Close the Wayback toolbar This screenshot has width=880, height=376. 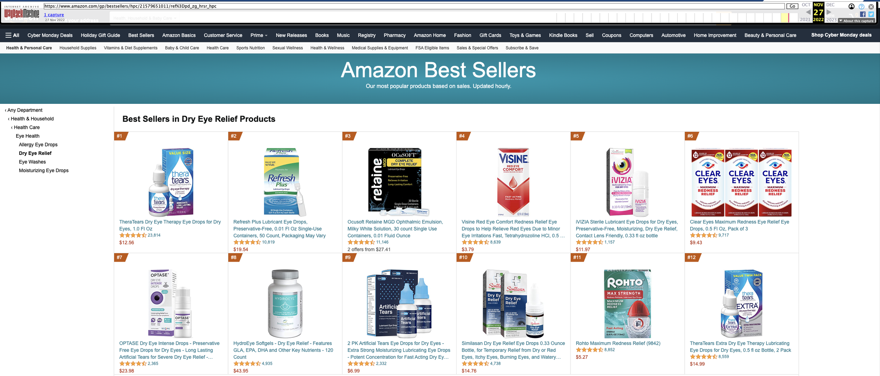pos(871,7)
